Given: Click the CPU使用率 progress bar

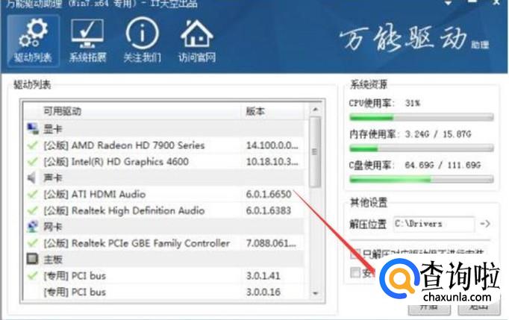Looking at the screenshot, I should pyautogui.click(x=422, y=117).
